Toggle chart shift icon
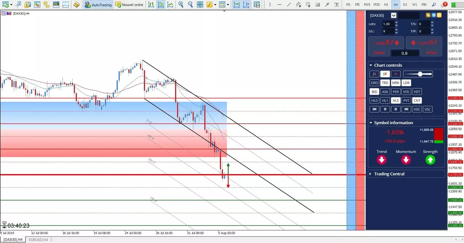The height and width of the screenshot is (243, 464). pyautogui.click(x=246, y=5)
